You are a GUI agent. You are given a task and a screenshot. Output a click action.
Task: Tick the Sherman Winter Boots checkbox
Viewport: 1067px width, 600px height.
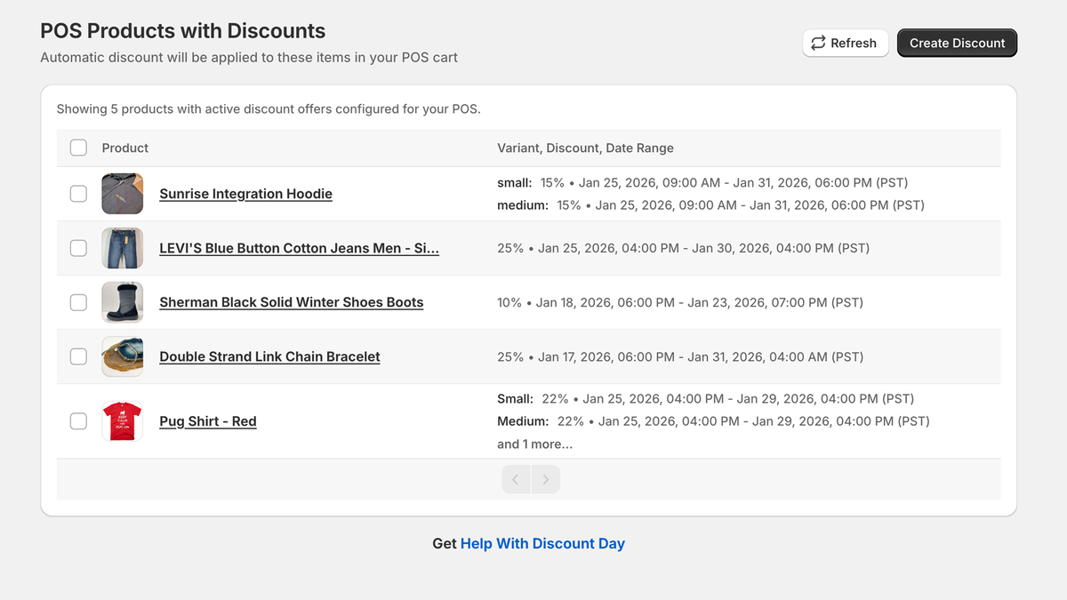point(78,302)
